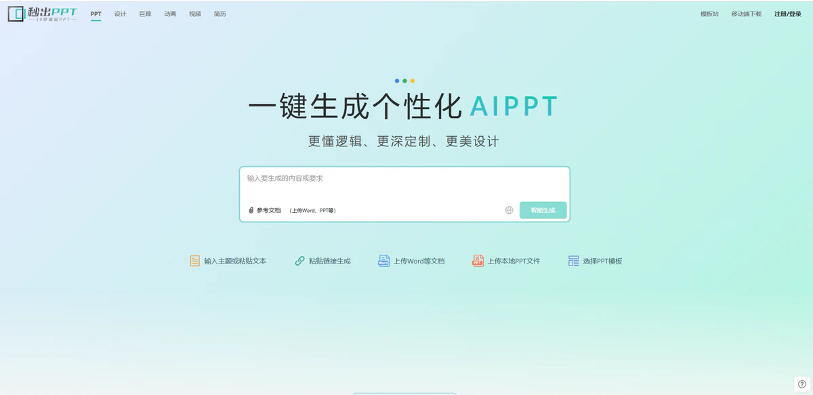Open the 设计 navigation tab
This screenshot has width=813, height=395.
click(120, 14)
